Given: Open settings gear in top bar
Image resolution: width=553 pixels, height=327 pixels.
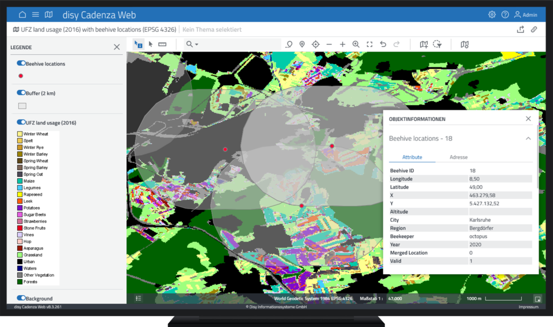Looking at the screenshot, I should [492, 15].
